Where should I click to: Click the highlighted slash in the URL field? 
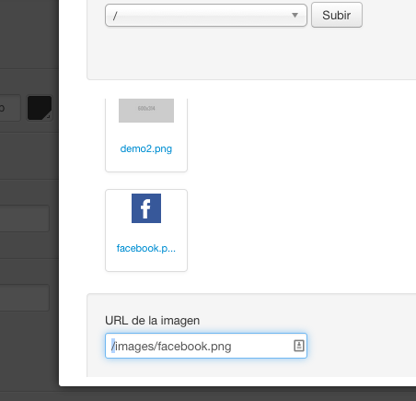click(113, 346)
